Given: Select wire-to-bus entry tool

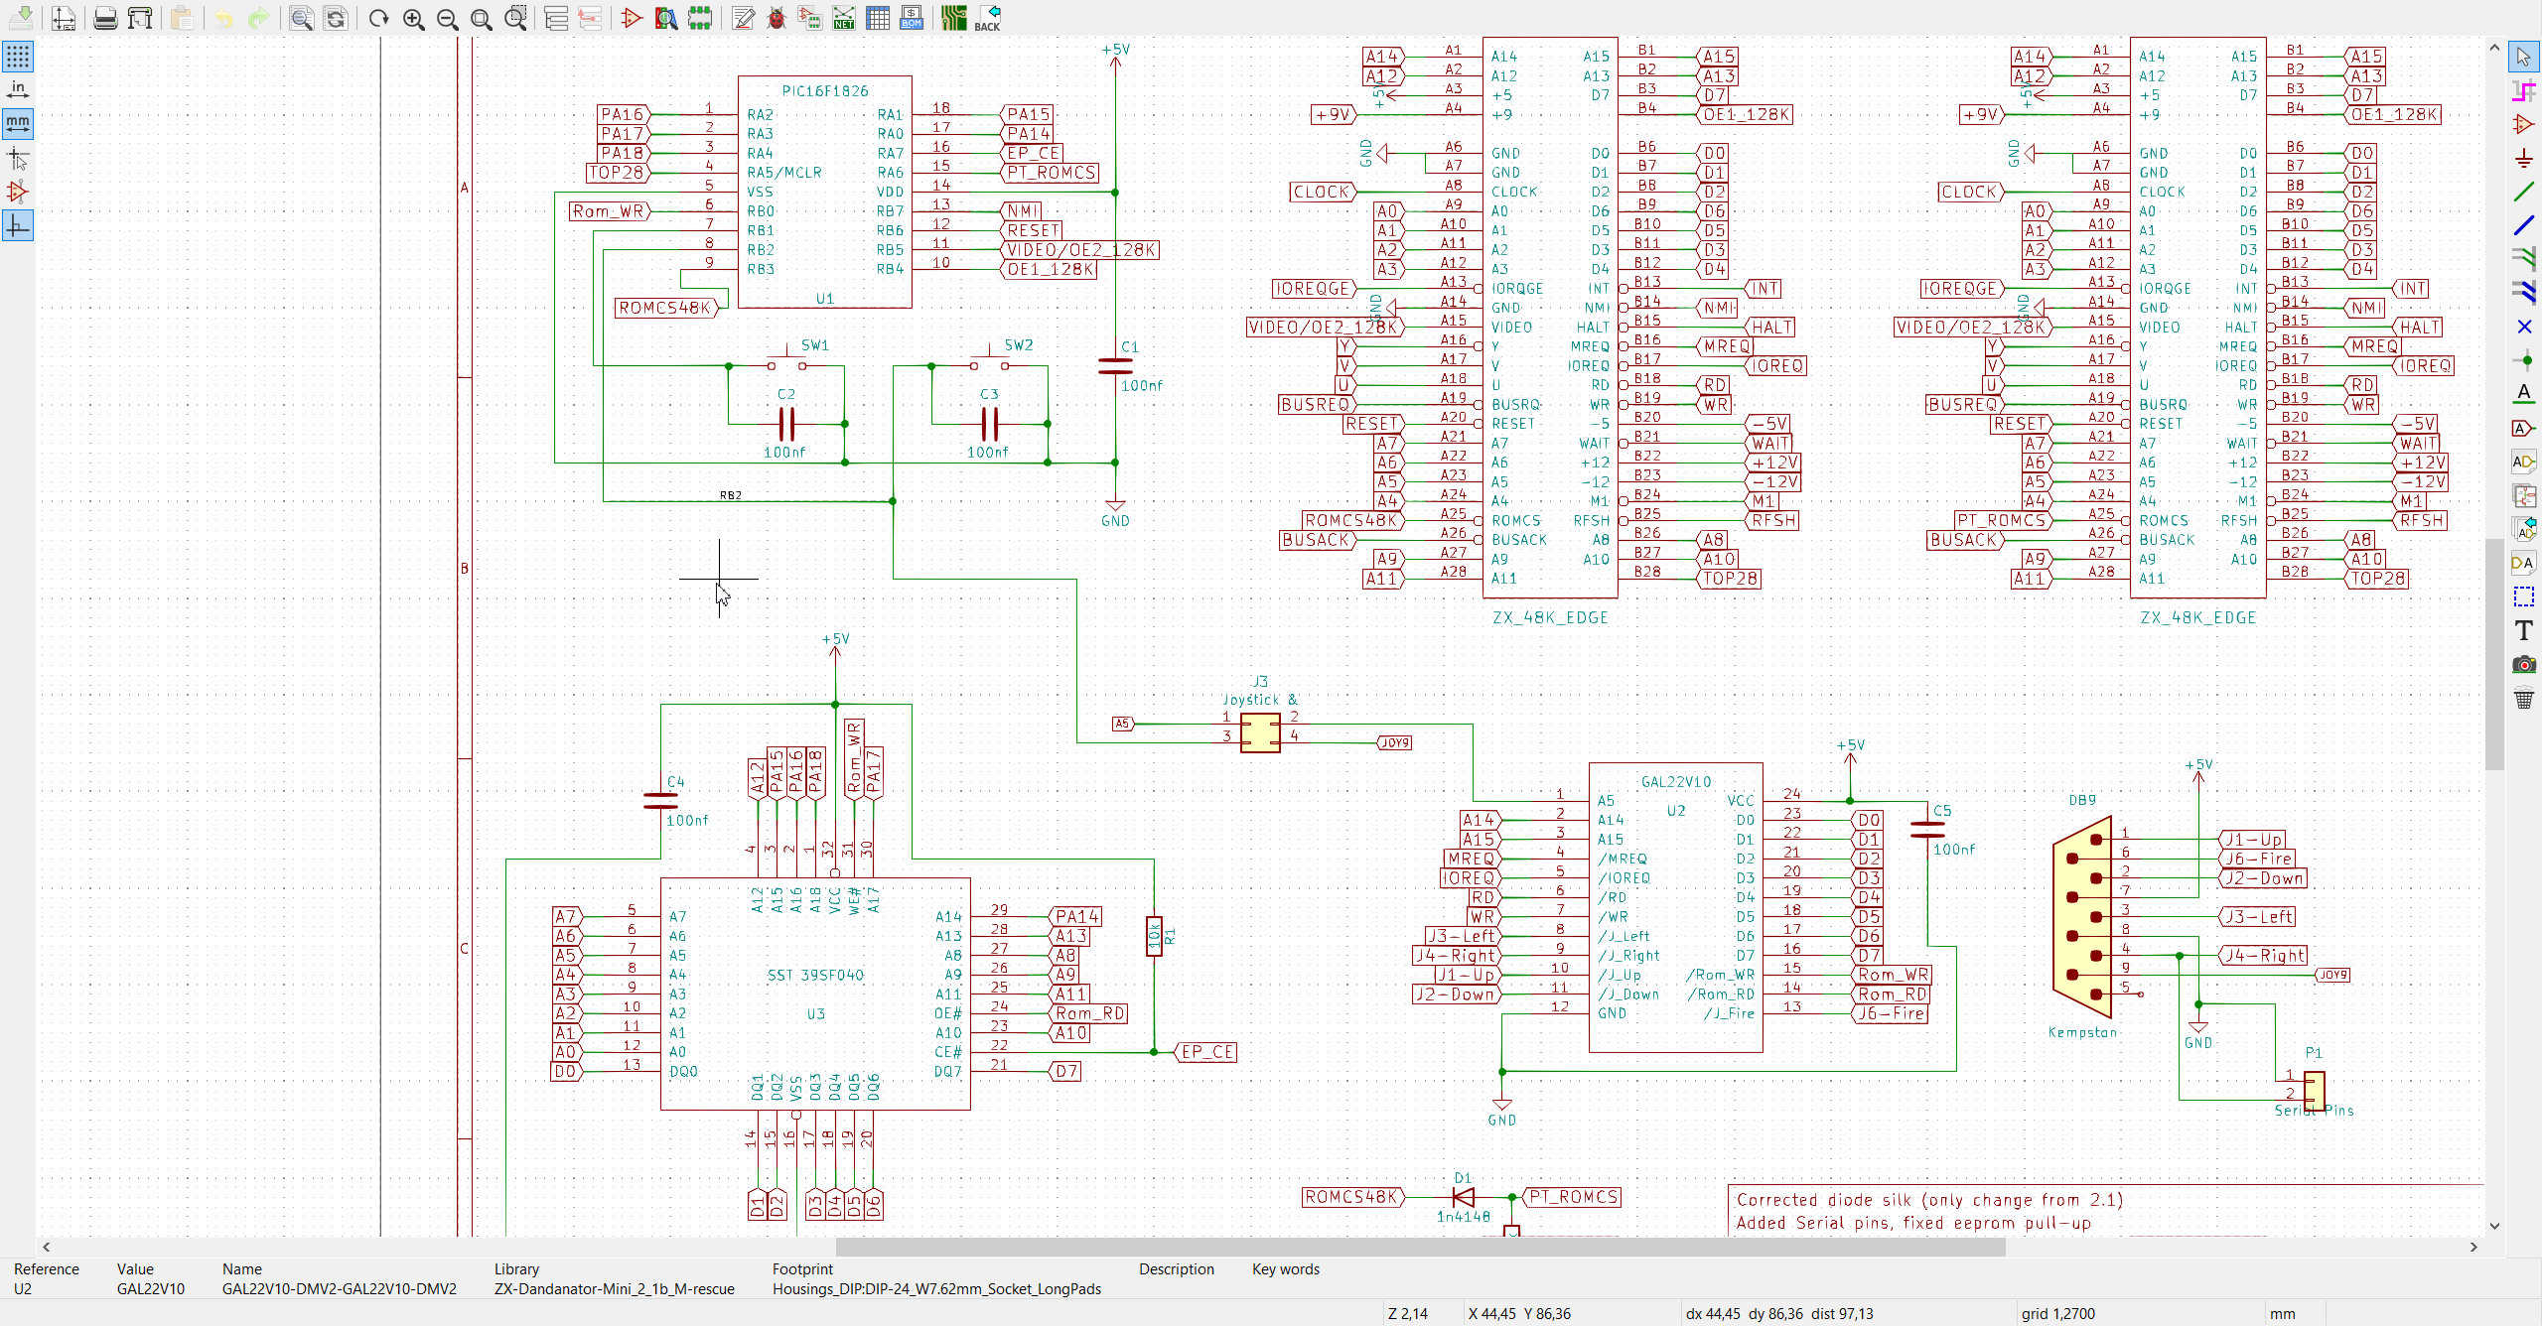Looking at the screenshot, I should click(2523, 259).
